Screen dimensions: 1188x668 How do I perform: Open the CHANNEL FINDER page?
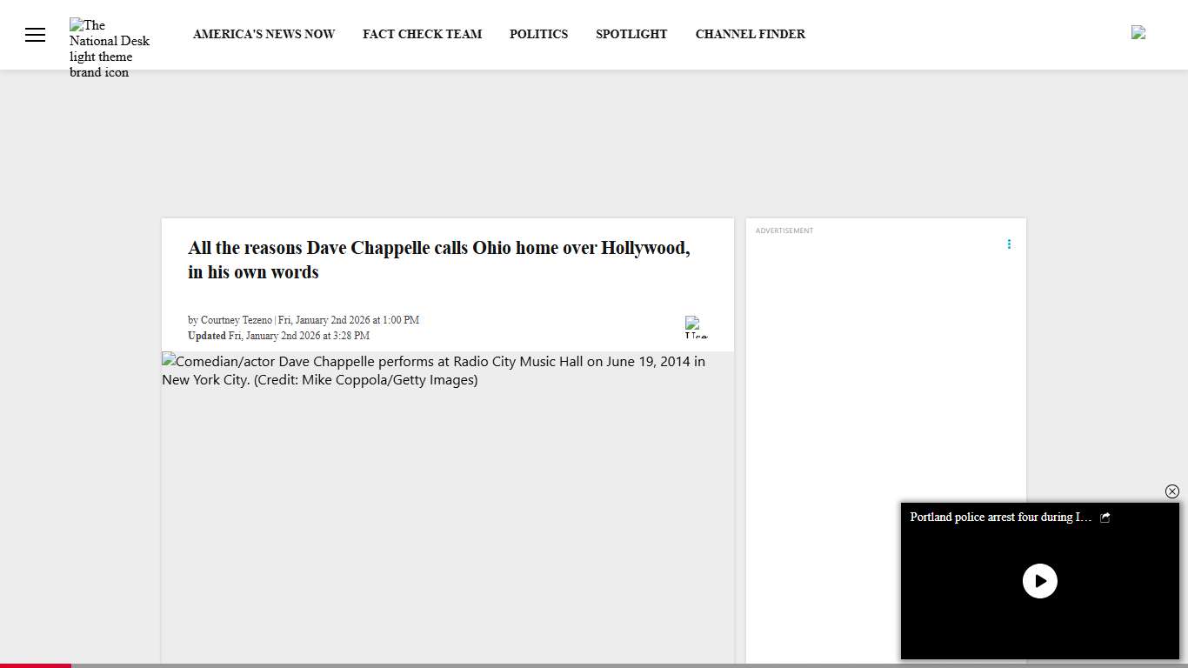coord(750,34)
